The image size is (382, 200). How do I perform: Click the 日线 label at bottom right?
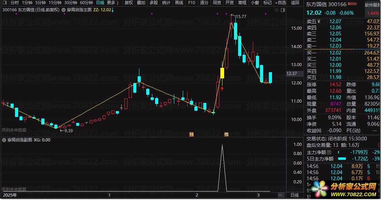pyautogui.click(x=295, y=195)
